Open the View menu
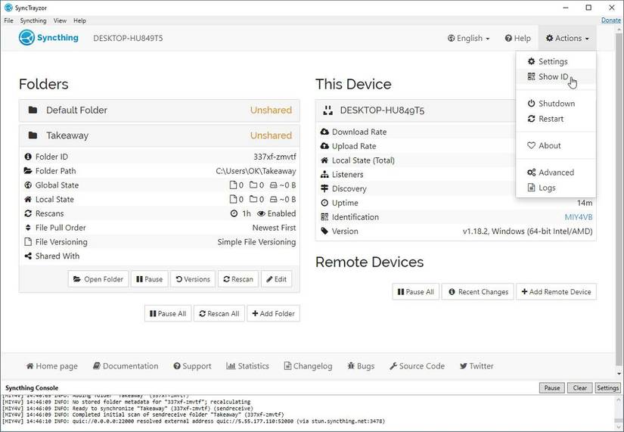The width and height of the screenshot is (624, 432). coord(60,20)
